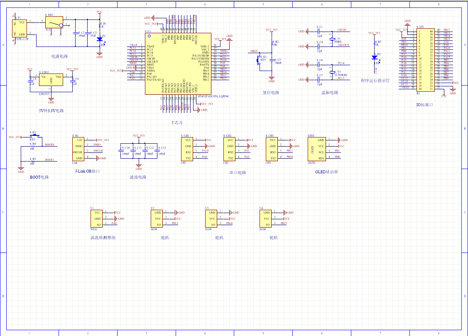
Task: Click the 程序运行指示灯 label
Action: 375,81
